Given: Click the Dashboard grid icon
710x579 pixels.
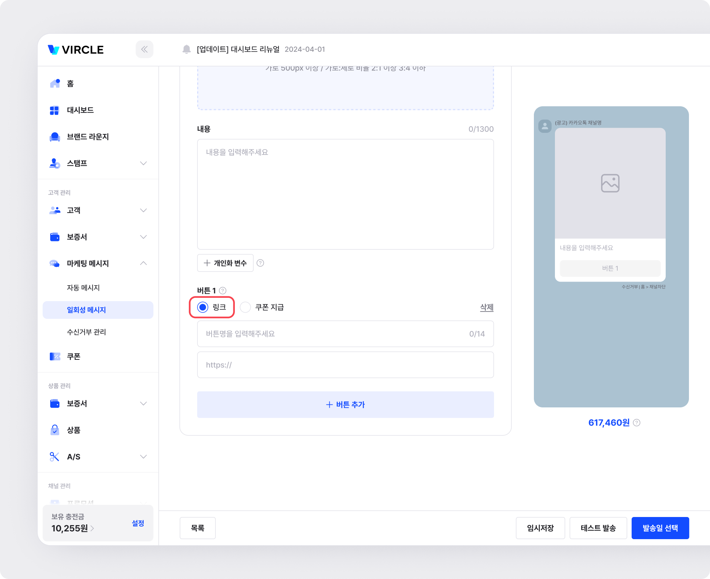Looking at the screenshot, I should click(x=55, y=110).
